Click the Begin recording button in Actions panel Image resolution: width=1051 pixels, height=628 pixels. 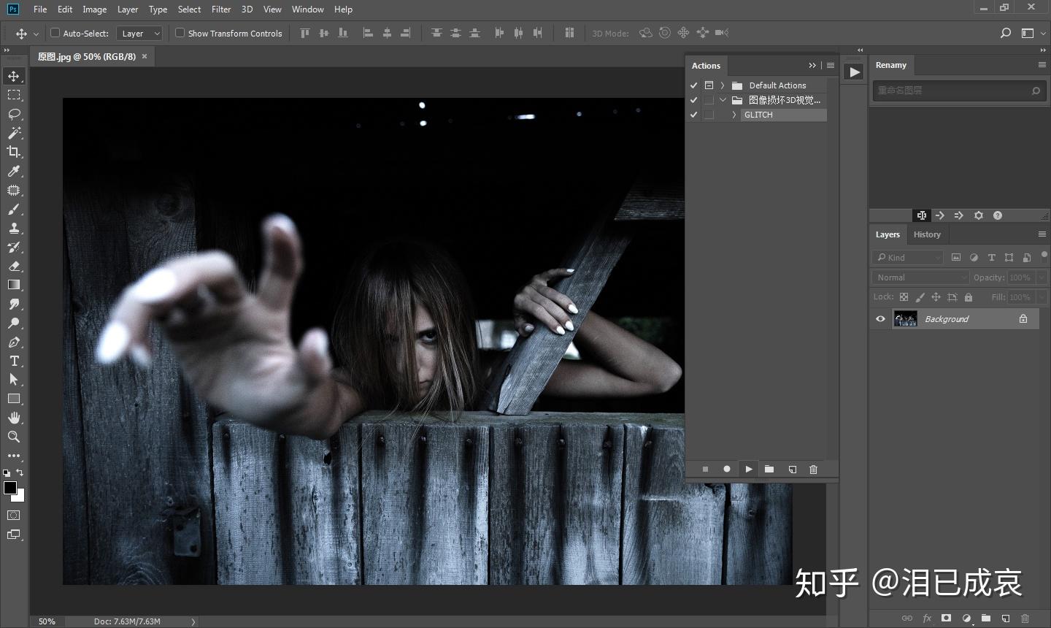click(727, 470)
